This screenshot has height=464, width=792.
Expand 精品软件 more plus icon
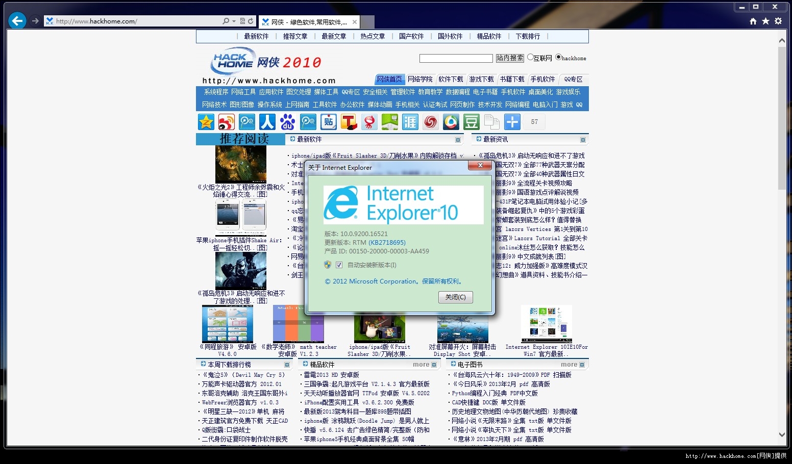(x=434, y=365)
